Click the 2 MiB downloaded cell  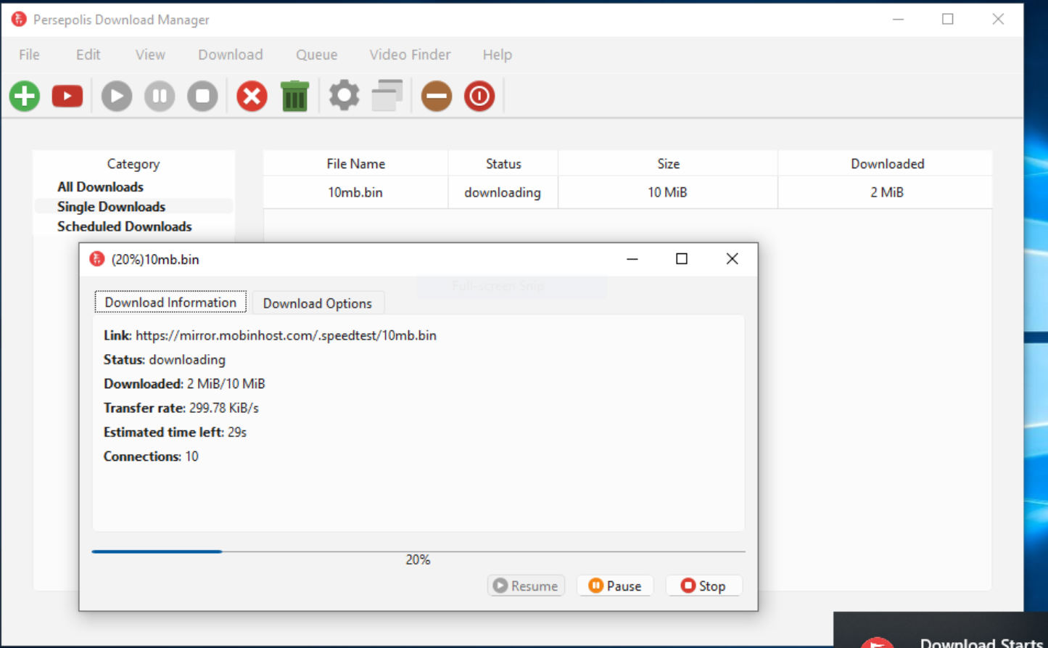pos(886,192)
